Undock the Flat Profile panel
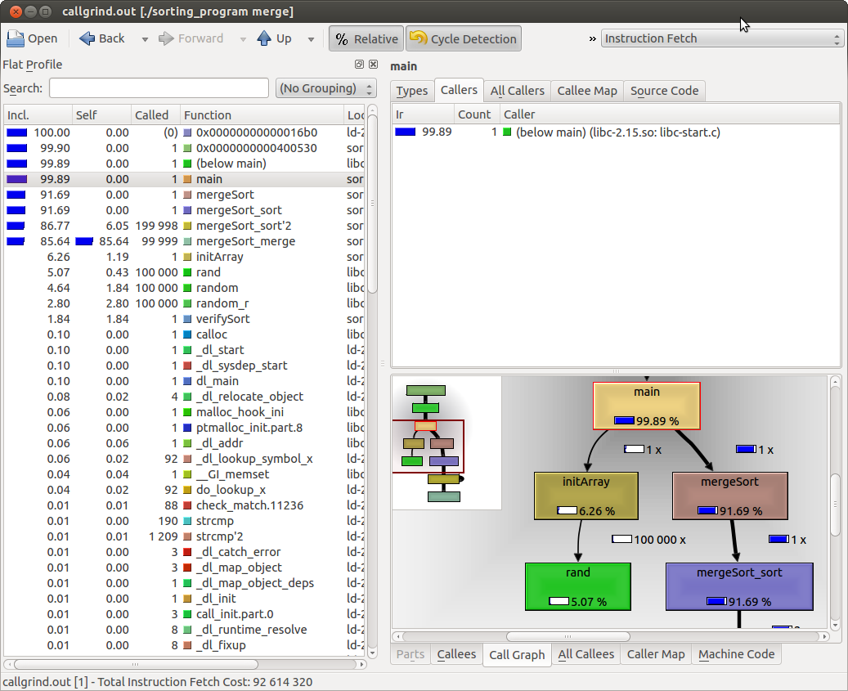Image resolution: width=848 pixels, height=691 pixels. (x=360, y=65)
